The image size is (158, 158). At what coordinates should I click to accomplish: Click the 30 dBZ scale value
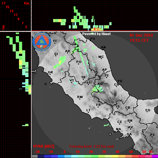point(104,152)
